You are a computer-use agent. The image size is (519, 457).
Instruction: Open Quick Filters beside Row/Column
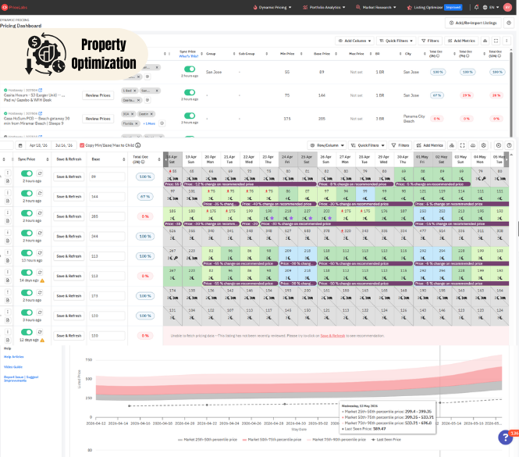tap(368, 145)
